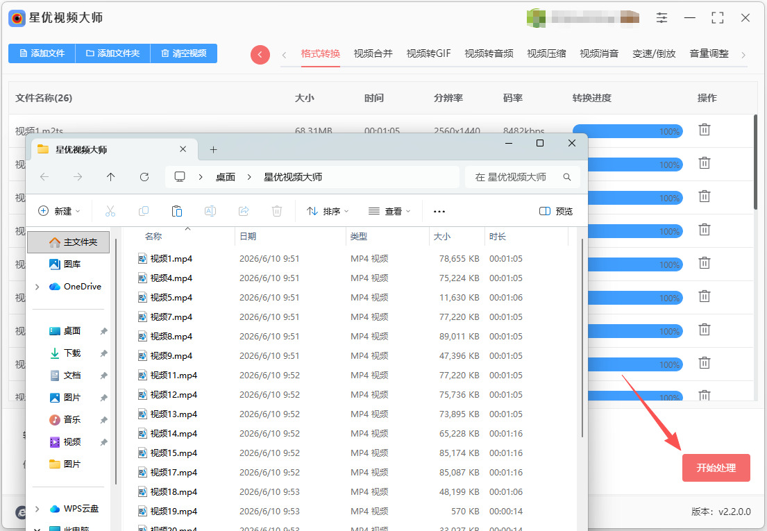
Task: Open the 查看 view dropdown
Action: point(389,211)
